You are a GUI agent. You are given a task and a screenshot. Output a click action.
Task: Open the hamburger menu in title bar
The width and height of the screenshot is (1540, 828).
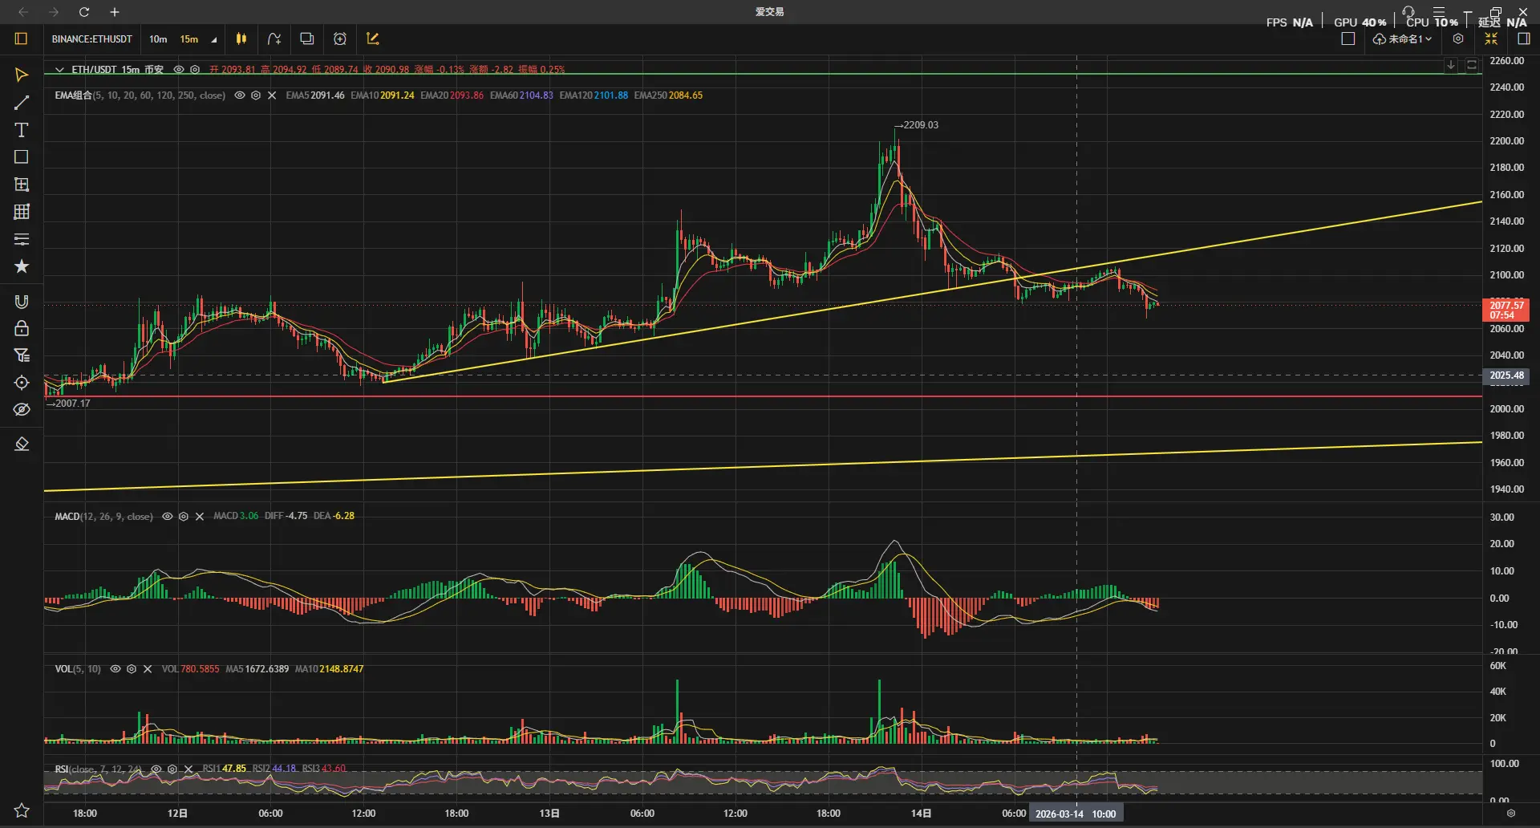click(1439, 11)
